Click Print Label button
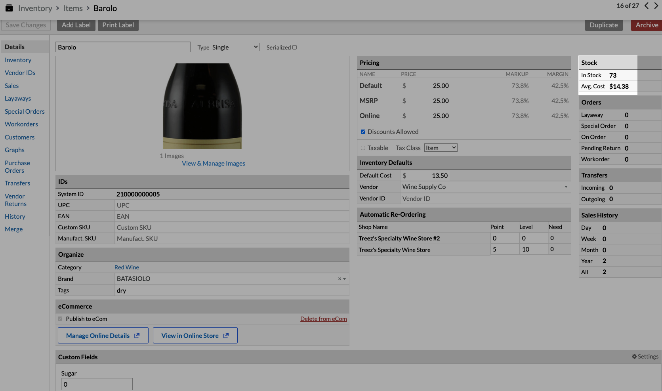This screenshot has width=662, height=391. click(x=118, y=25)
